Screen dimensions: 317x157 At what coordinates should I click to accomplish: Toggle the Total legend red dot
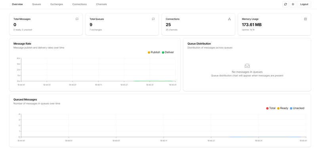coord(267,108)
